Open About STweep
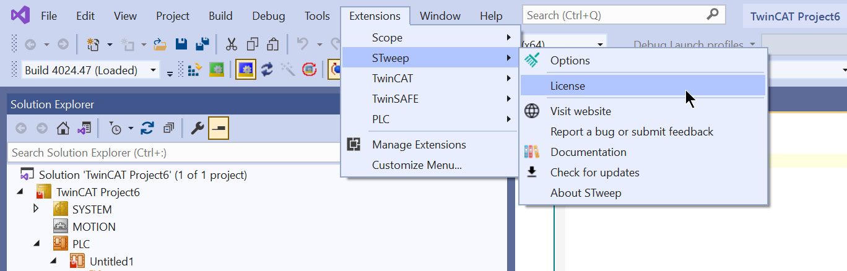 (x=643, y=193)
